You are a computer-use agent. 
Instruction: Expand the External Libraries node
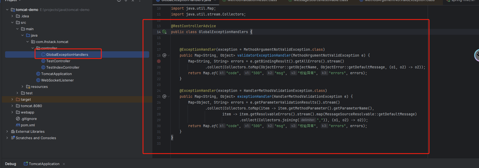coord(7,131)
